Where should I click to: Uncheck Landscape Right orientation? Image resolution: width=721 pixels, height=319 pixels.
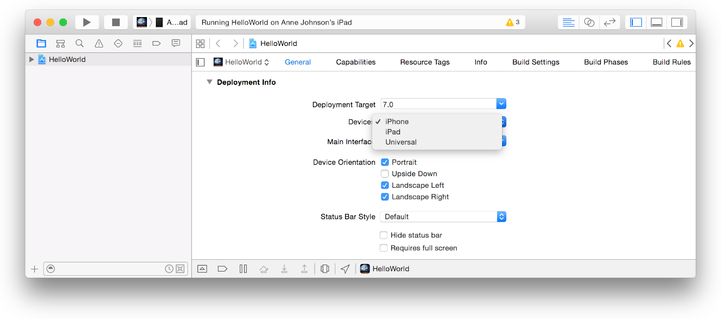pos(385,197)
